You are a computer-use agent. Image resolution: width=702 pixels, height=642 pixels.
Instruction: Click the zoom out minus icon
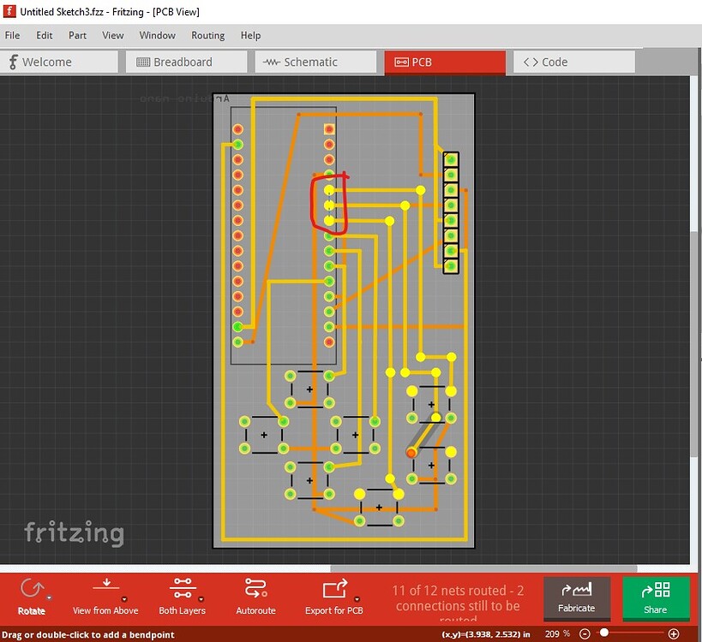pos(585,633)
